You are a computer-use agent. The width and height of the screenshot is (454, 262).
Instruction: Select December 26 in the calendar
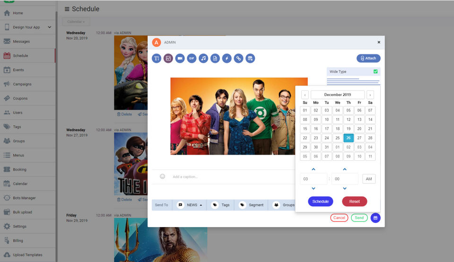click(349, 138)
